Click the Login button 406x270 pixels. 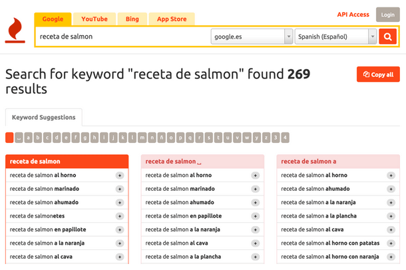(387, 15)
